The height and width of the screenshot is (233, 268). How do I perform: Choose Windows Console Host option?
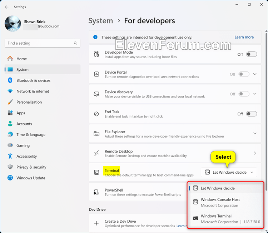click(226, 202)
